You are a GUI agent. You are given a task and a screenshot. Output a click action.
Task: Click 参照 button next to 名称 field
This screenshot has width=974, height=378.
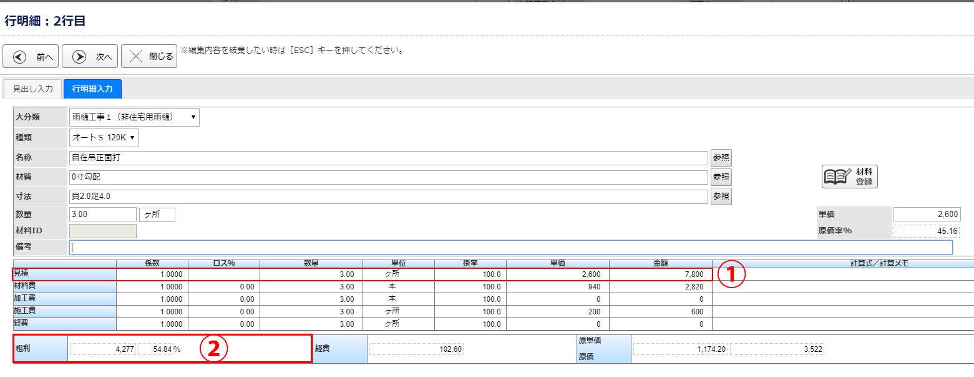click(721, 158)
